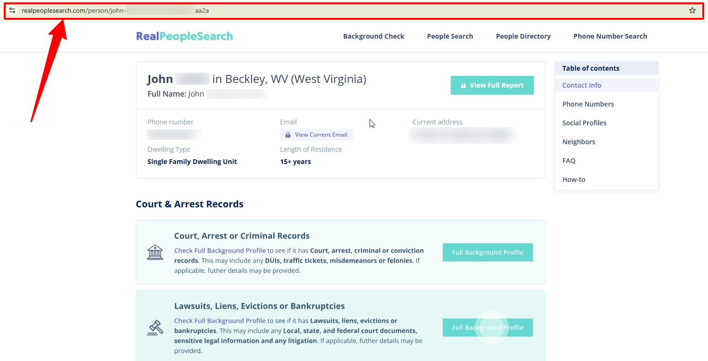Image resolution: width=708 pixels, height=361 pixels.
Task: Go to People Search in the navigation
Action: [x=450, y=36]
